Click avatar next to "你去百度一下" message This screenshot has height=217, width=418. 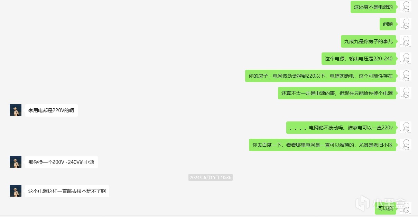[x=405, y=145]
